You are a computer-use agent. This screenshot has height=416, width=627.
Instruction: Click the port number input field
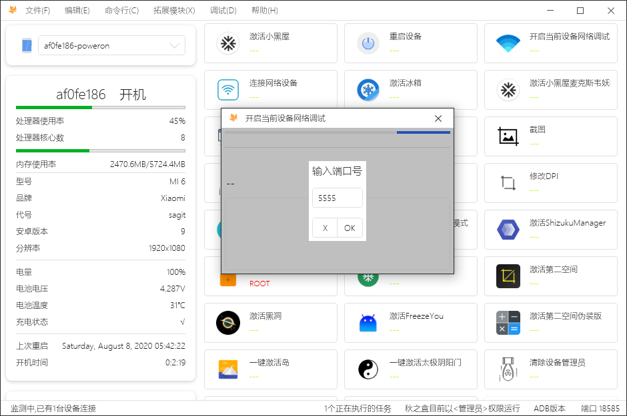pyautogui.click(x=337, y=198)
